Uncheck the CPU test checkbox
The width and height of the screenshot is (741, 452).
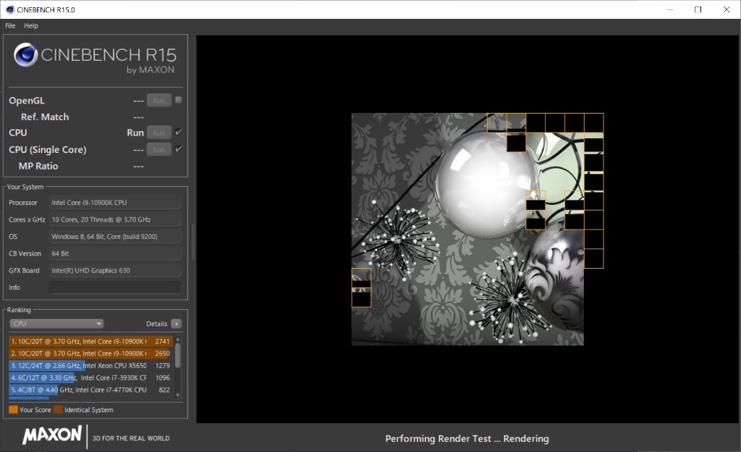point(178,133)
